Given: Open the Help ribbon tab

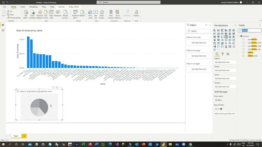Looking at the screenshot, I should tap(52, 7).
